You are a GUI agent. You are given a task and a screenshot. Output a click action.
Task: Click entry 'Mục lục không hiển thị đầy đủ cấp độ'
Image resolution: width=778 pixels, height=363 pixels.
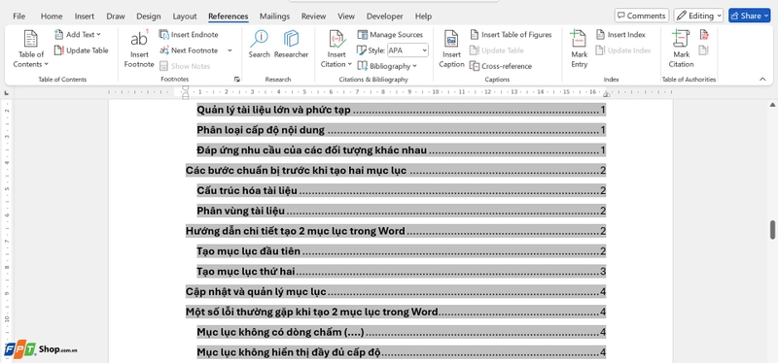289,352
